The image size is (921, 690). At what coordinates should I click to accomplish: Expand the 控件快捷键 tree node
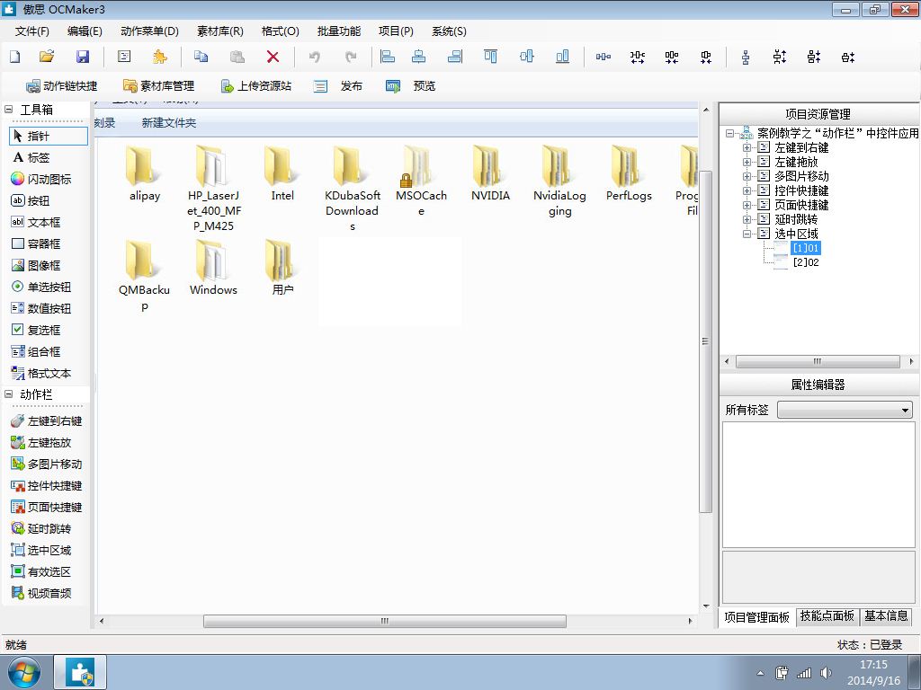click(747, 190)
